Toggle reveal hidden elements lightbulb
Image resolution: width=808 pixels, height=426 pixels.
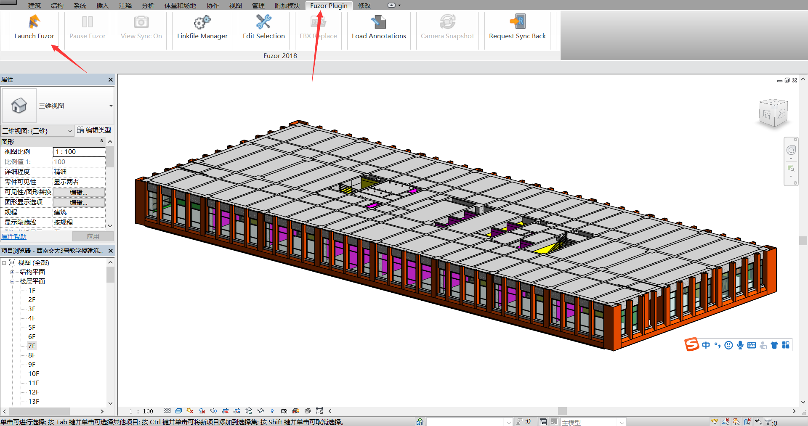(x=272, y=411)
